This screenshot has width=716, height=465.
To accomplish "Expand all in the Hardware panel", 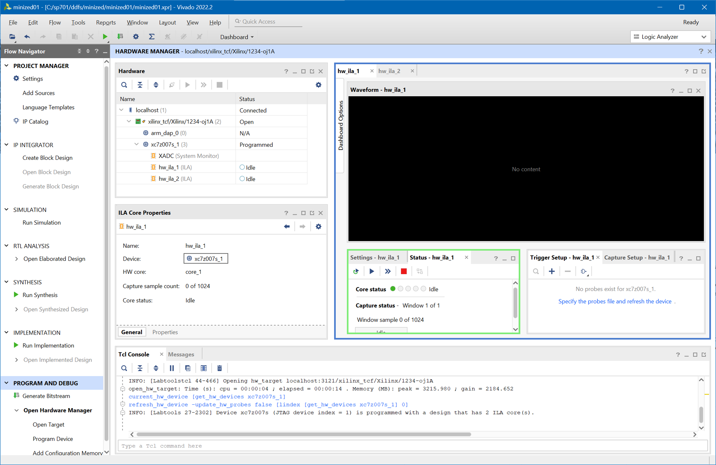I will (x=156, y=85).
